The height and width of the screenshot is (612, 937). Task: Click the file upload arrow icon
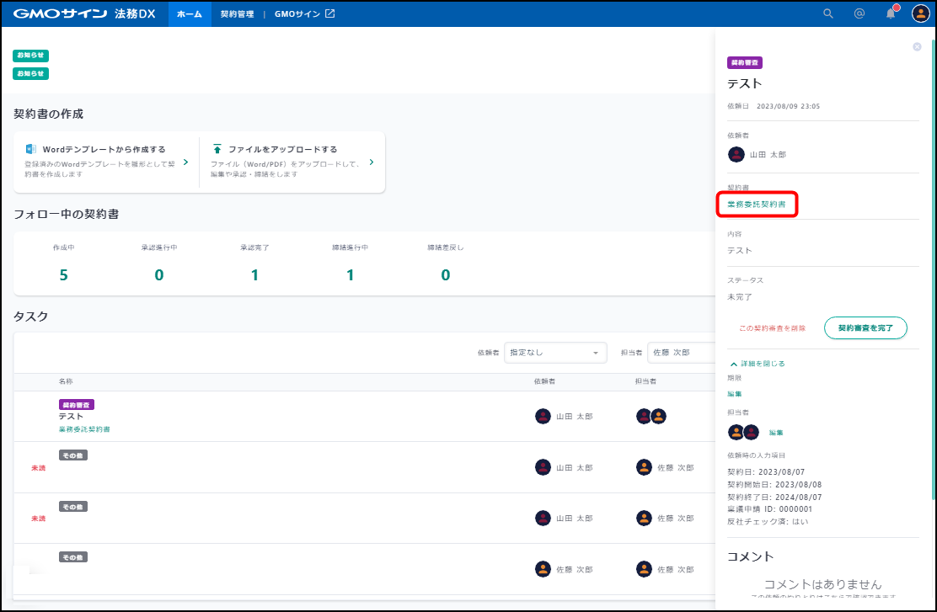[x=217, y=149]
